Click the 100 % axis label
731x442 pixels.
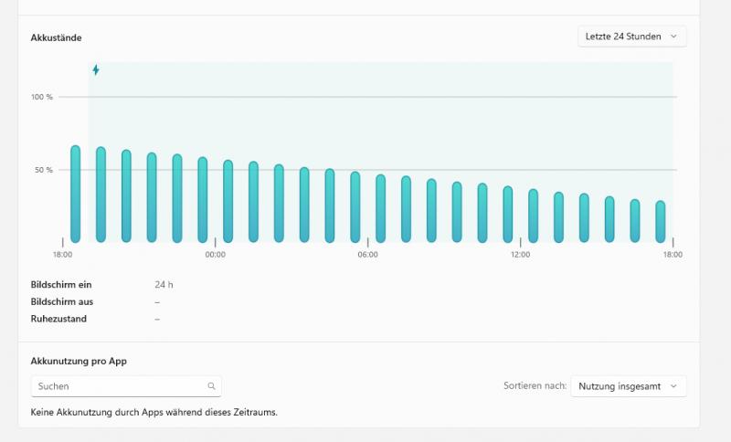42,97
